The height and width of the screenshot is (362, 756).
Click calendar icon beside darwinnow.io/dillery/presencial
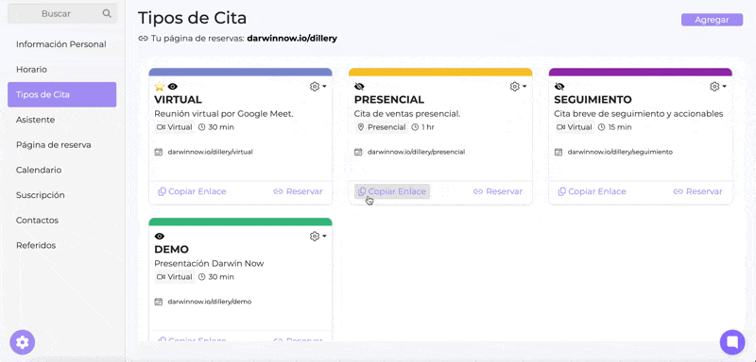pos(358,152)
